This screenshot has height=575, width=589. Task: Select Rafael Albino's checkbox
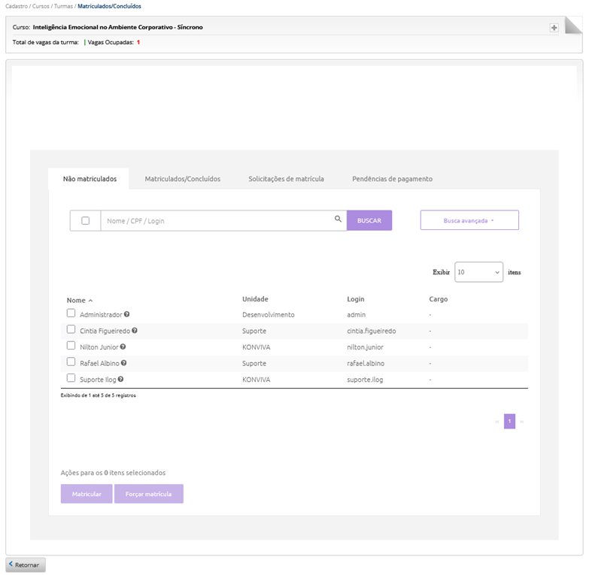tap(71, 362)
